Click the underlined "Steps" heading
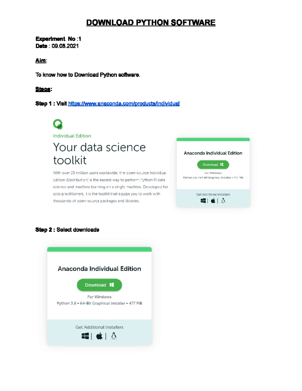This screenshot has width=302, height=391. pos(43,89)
